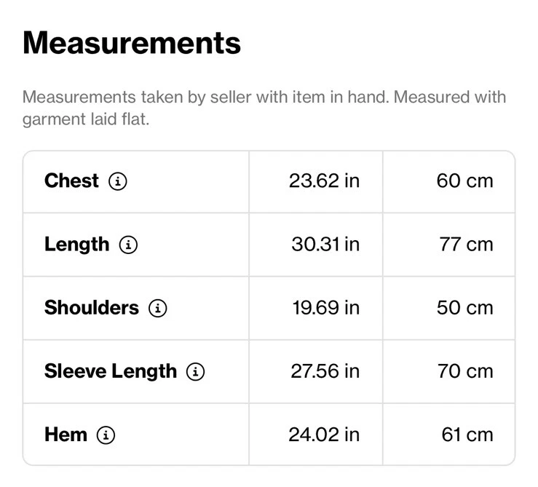Click the 70 cm sleeve length value
This screenshot has height=487, width=538.
[465, 371]
